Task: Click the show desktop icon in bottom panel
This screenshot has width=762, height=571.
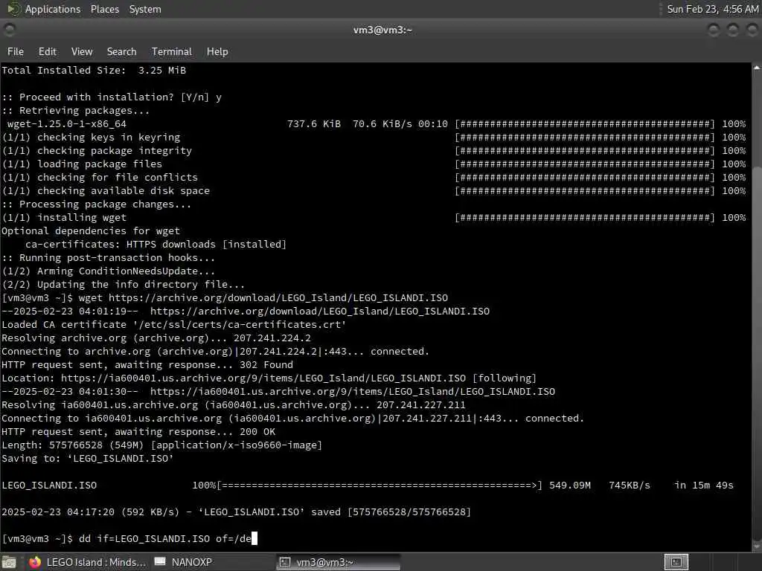Action: click(9, 562)
